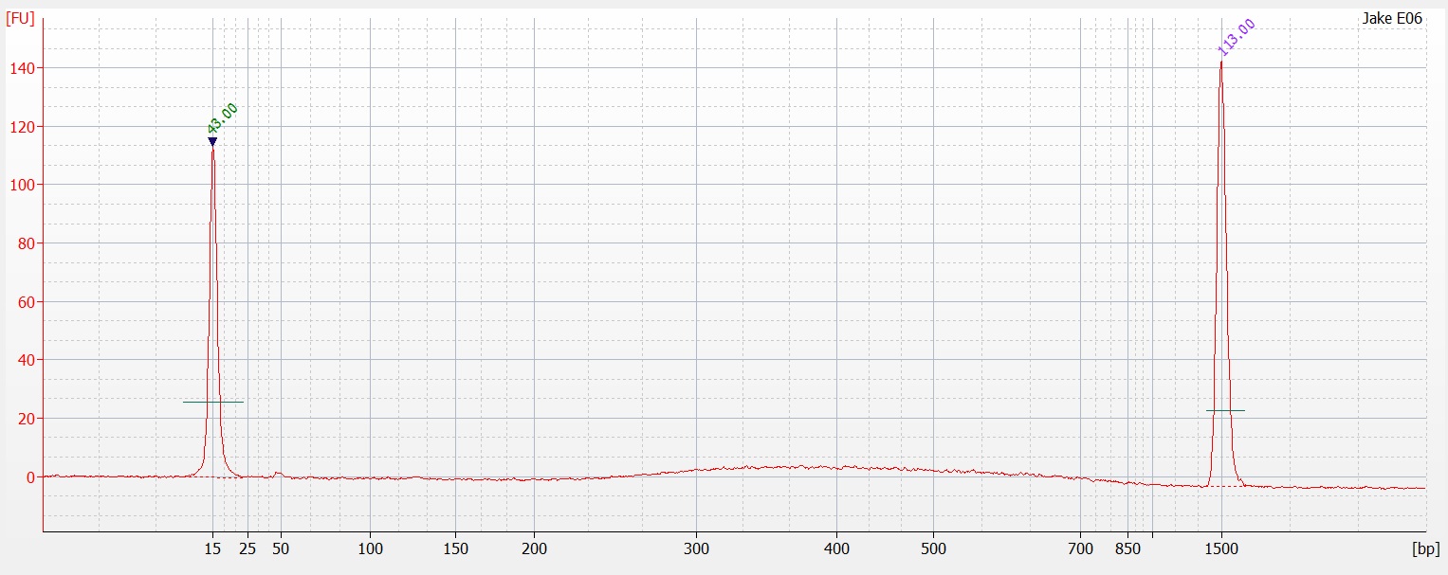Select the lower marker peak labeled 43.00
1448x575 pixels.
tap(222, 118)
